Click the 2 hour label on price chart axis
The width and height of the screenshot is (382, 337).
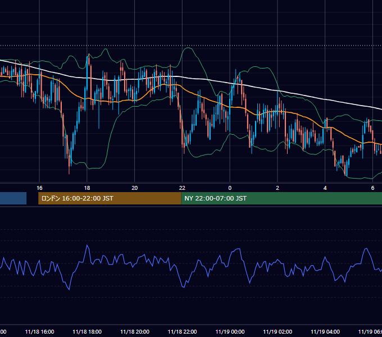coord(278,188)
